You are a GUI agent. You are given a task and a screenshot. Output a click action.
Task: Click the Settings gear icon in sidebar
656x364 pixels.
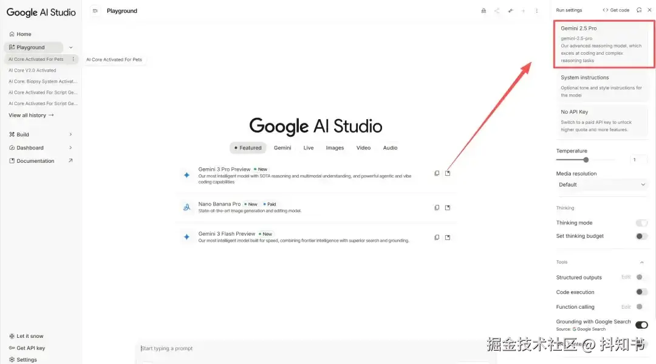click(12, 359)
